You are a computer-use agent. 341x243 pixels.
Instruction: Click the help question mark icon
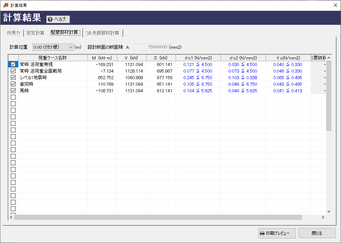pyautogui.click(x=50, y=19)
